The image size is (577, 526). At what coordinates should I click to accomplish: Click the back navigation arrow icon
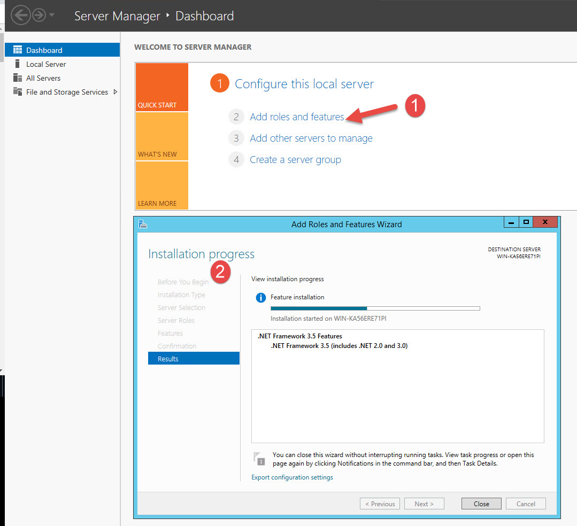coord(21,16)
